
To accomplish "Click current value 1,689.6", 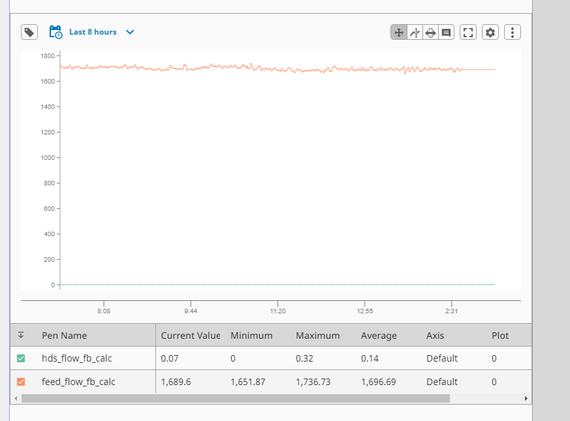I will [x=176, y=382].
